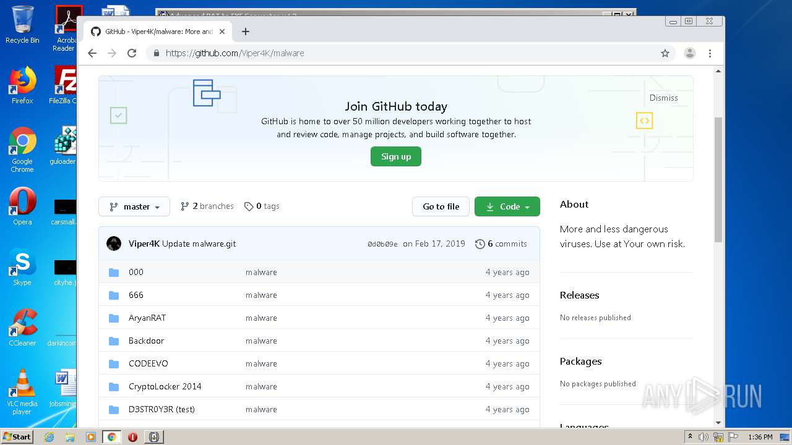Viewport: 792px width, 445px height.
Task: Click the volume speaker tray icon
Action: point(704,437)
